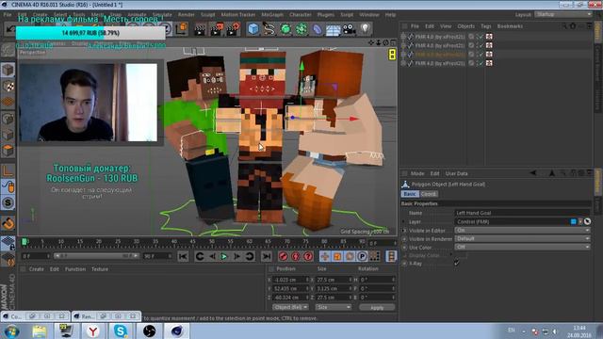Click tag icon of first FMR object

pos(489,37)
